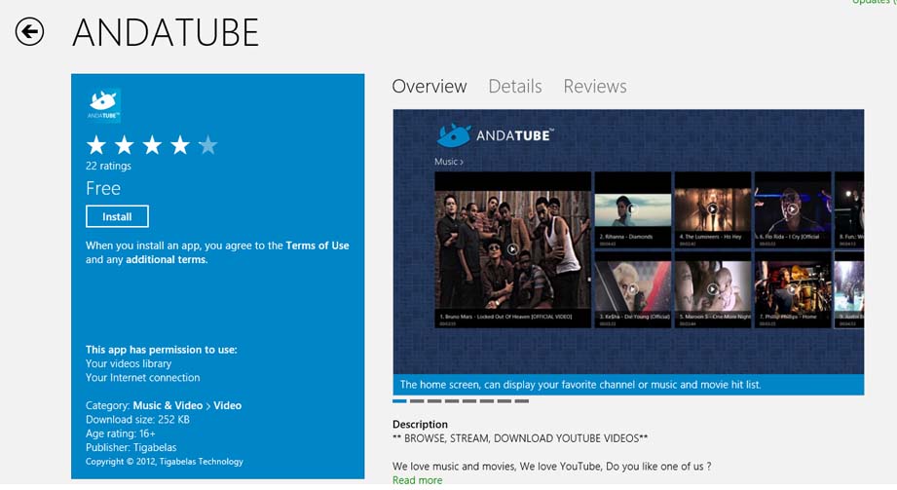This screenshot has height=490, width=897.
Task: Click the Free price label
Action: tap(103, 188)
